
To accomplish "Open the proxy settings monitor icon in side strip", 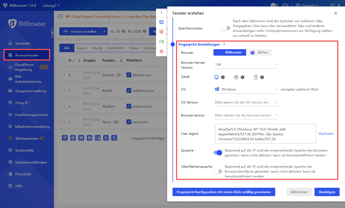I will pyautogui.click(x=161, y=22).
